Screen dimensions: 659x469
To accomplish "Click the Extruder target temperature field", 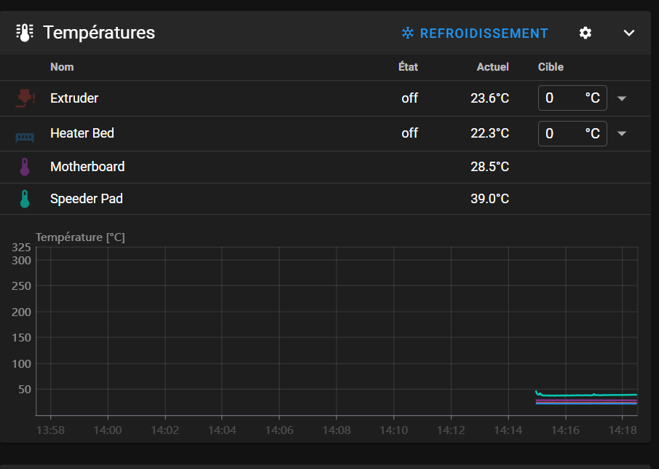I will tap(572, 98).
